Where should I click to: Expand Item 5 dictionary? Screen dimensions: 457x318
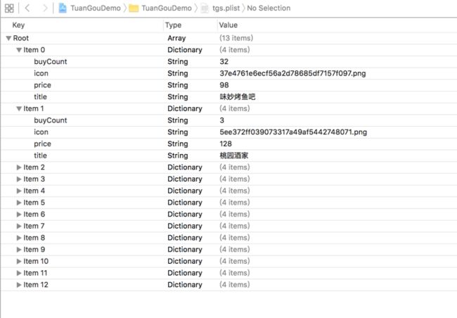19,203
